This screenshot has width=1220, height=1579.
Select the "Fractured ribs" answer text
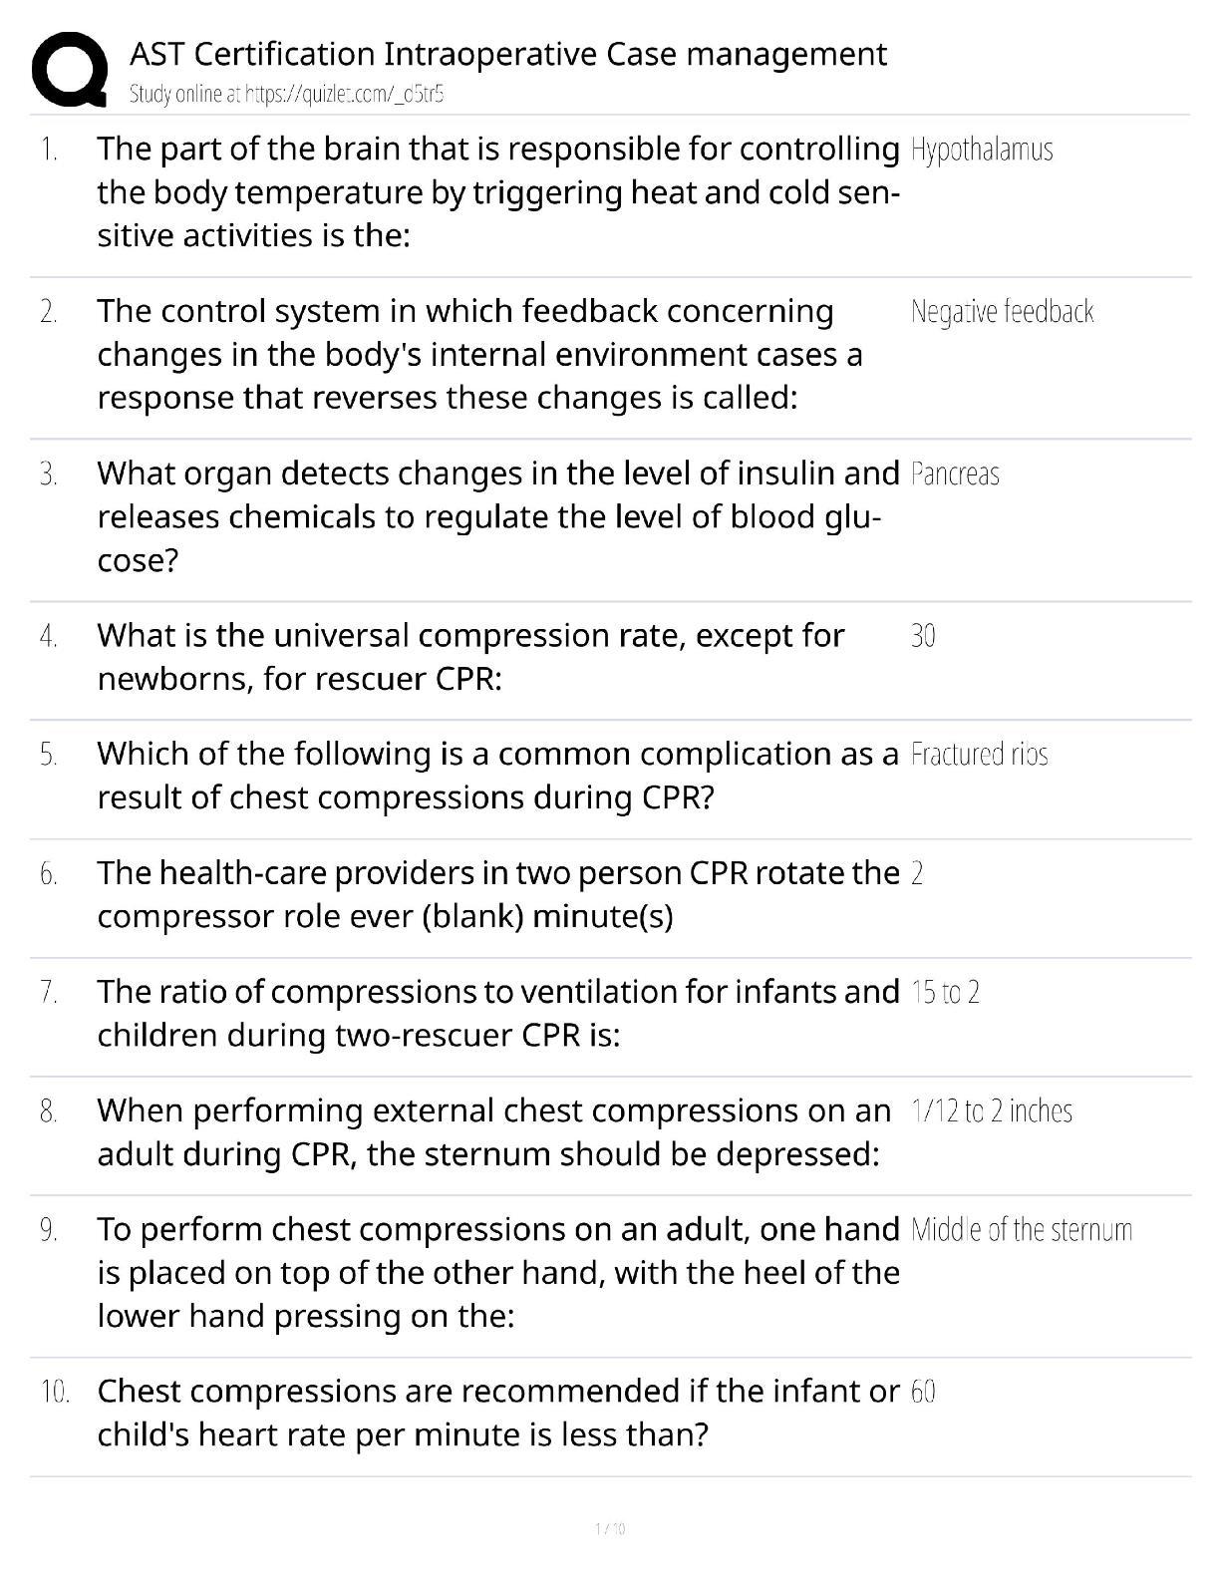979,755
